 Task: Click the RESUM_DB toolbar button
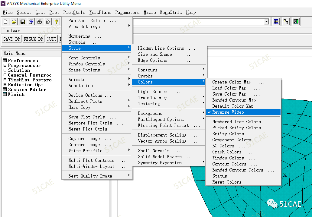pyautogui.click(x=33, y=39)
